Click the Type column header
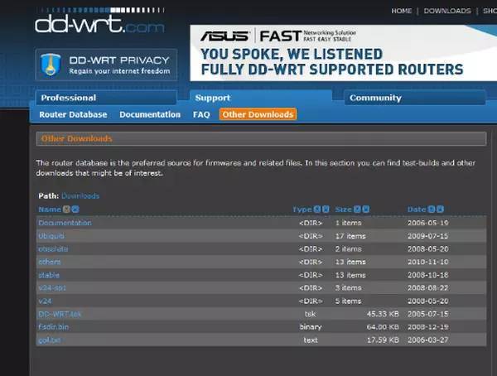This screenshot has width=497, height=376. [x=302, y=210]
